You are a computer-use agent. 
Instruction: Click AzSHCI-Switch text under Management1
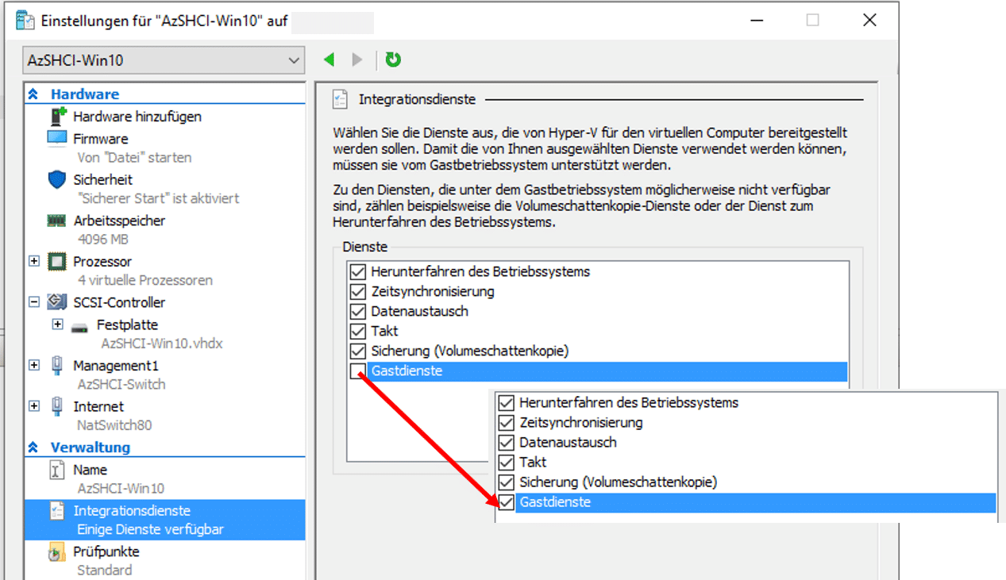coord(121,384)
